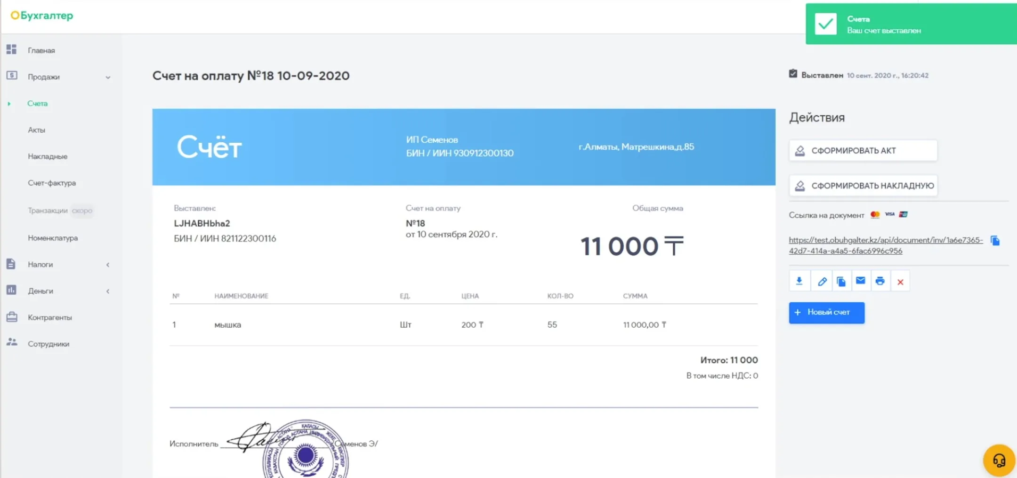1017x478 pixels.
Task: Click the large total amount 11 000 ₸
Action: 632,246
